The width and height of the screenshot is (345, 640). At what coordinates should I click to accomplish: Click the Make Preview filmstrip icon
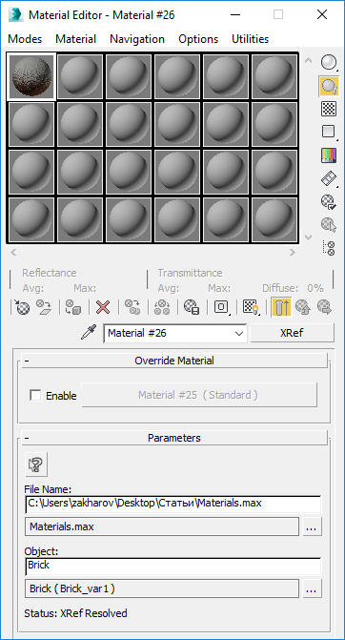point(328,178)
